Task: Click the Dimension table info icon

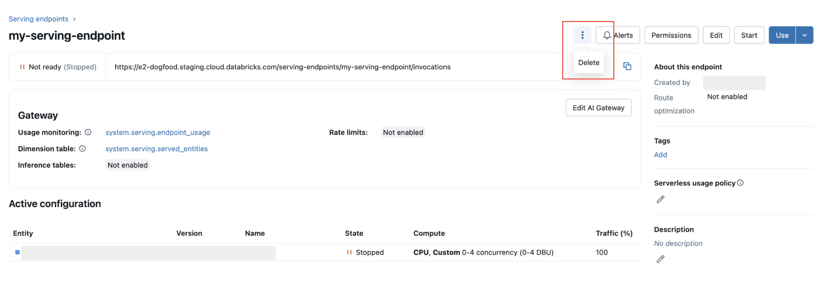Action: pos(82,149)
